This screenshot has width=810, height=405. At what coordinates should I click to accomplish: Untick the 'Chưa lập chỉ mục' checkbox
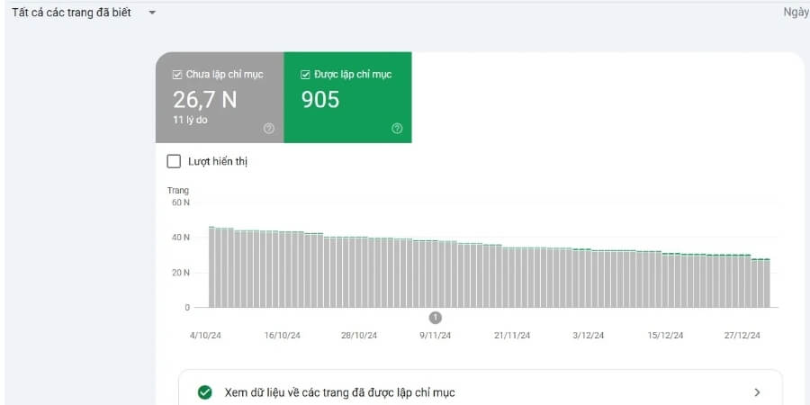pos(176,75)
